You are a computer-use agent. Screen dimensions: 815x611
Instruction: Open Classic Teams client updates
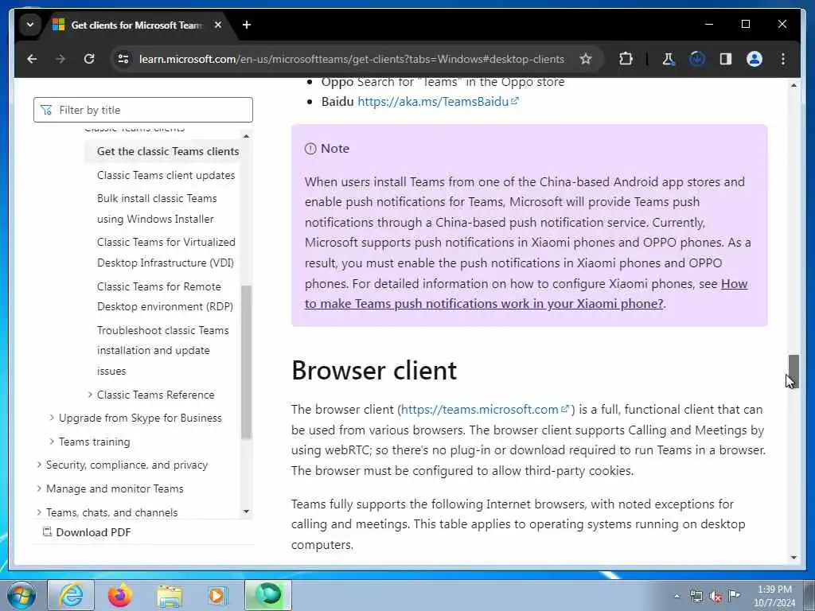click(x=166, y=175)
